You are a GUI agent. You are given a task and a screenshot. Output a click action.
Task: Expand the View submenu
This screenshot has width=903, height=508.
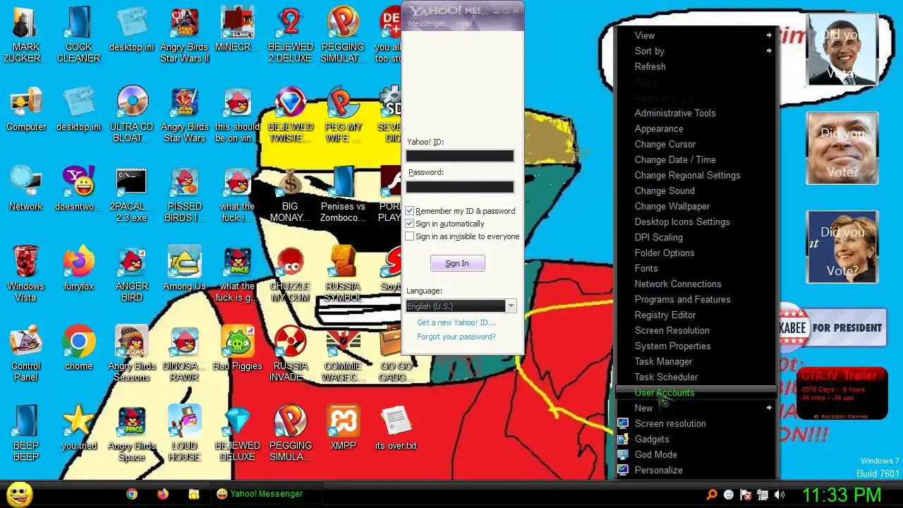(696, 35)
